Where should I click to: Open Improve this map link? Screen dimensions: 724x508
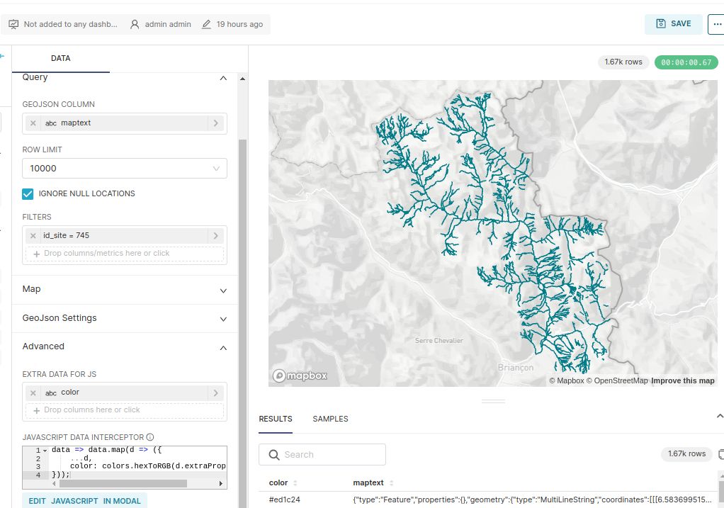coord(682,381)
